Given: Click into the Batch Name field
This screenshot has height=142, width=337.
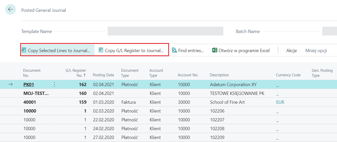Looking at the screenshot, I should [330, 31].
